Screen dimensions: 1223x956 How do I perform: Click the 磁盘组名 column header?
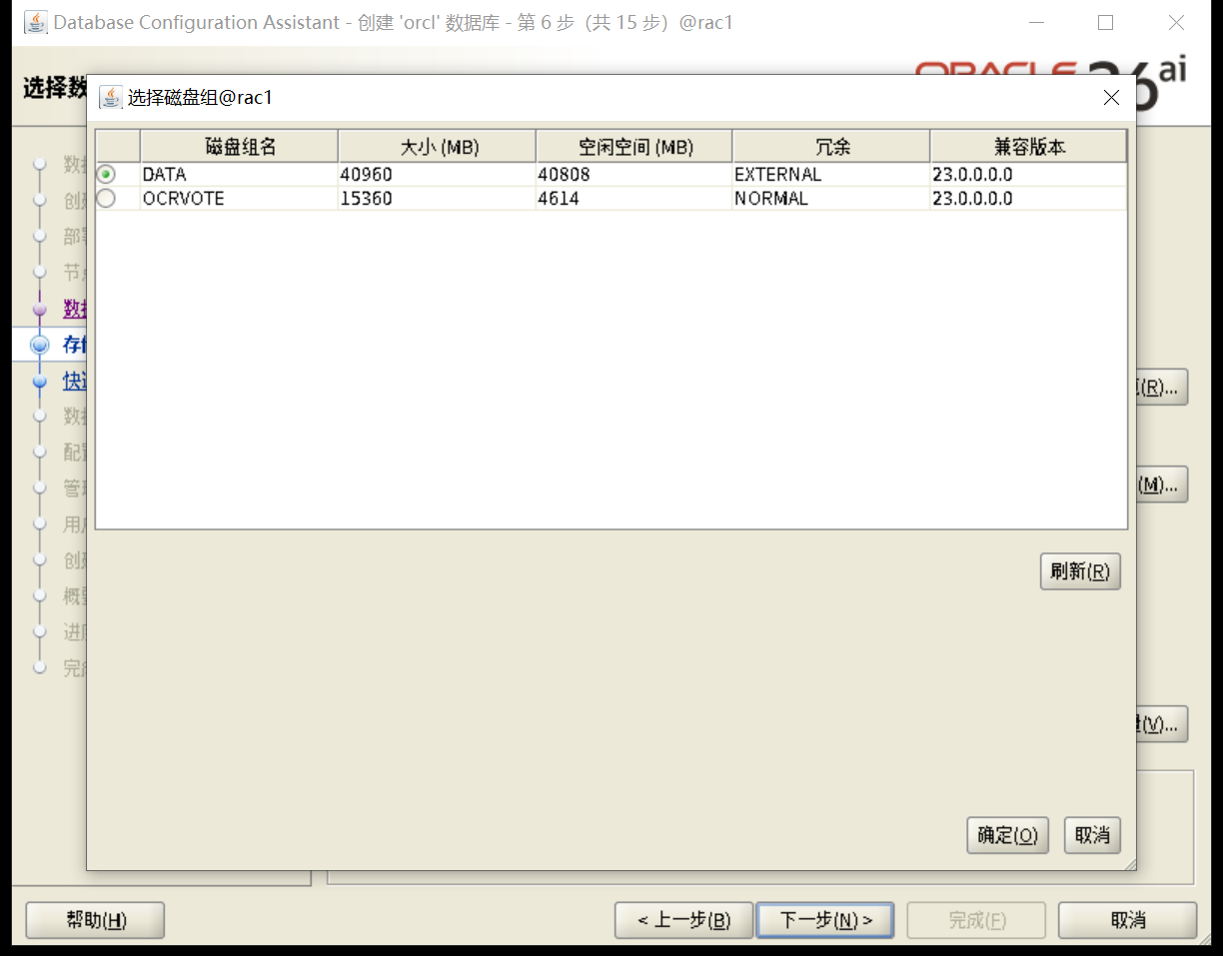click(x=240, y=147)
